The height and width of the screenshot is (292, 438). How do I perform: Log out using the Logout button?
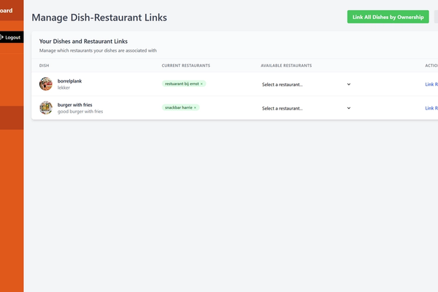pos(12,37)
